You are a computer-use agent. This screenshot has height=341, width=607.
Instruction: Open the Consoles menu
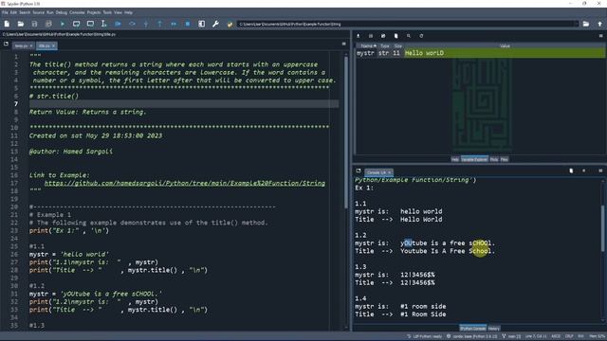click(x=77, y=12)
